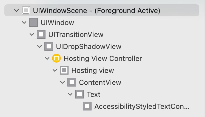205x117 pixels.
Task: Click the UITransitionView view icon
Action: coord(41,34)
